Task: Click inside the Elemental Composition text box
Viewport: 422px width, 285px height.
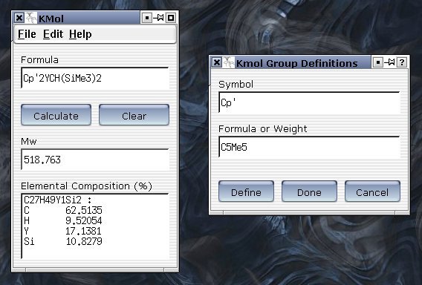Action: click(x=95, y=226)
